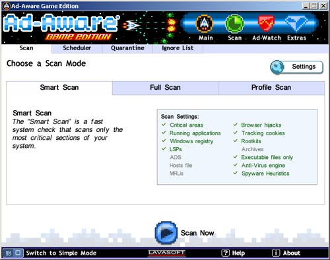330x260 pixels.
Task: Open Help via question mark icon
Action: [x=225, y=253]
